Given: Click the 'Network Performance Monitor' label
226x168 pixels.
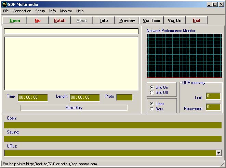Looking at the screenshot, I should pyautogui.click(x=171, y=31).
